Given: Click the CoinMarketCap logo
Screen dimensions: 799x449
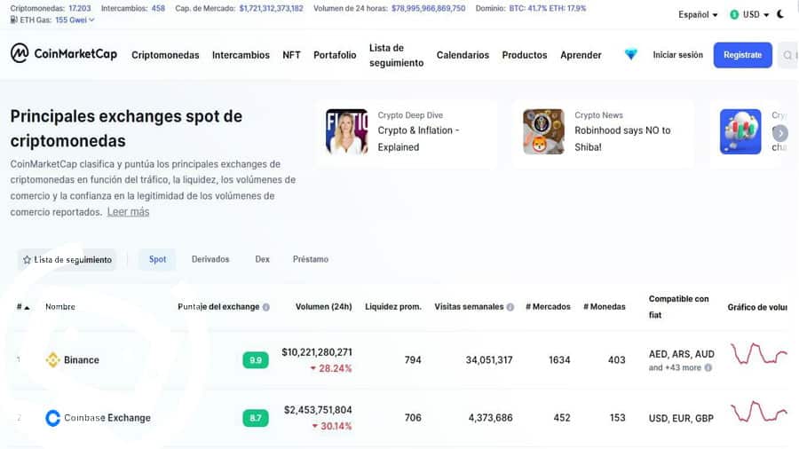Looking at the screenshot, I should [x=64, y=53].
